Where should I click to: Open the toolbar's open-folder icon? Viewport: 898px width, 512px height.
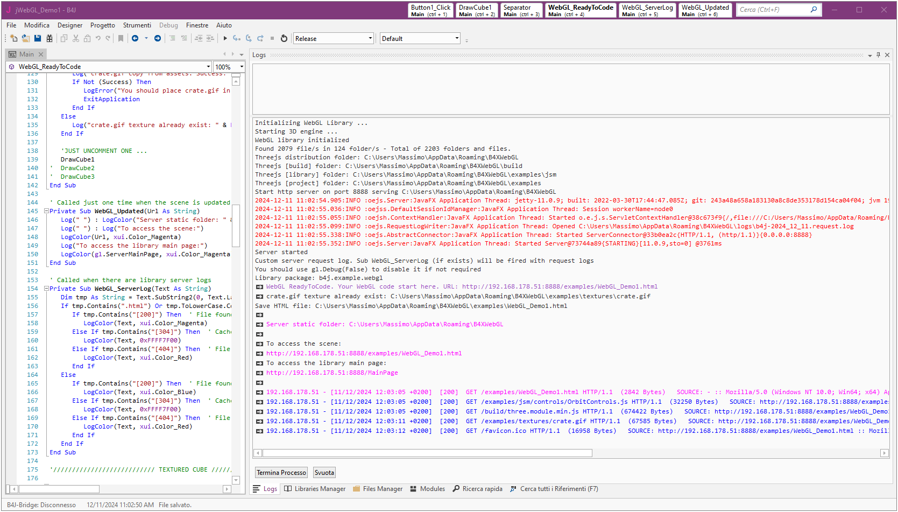25,38
